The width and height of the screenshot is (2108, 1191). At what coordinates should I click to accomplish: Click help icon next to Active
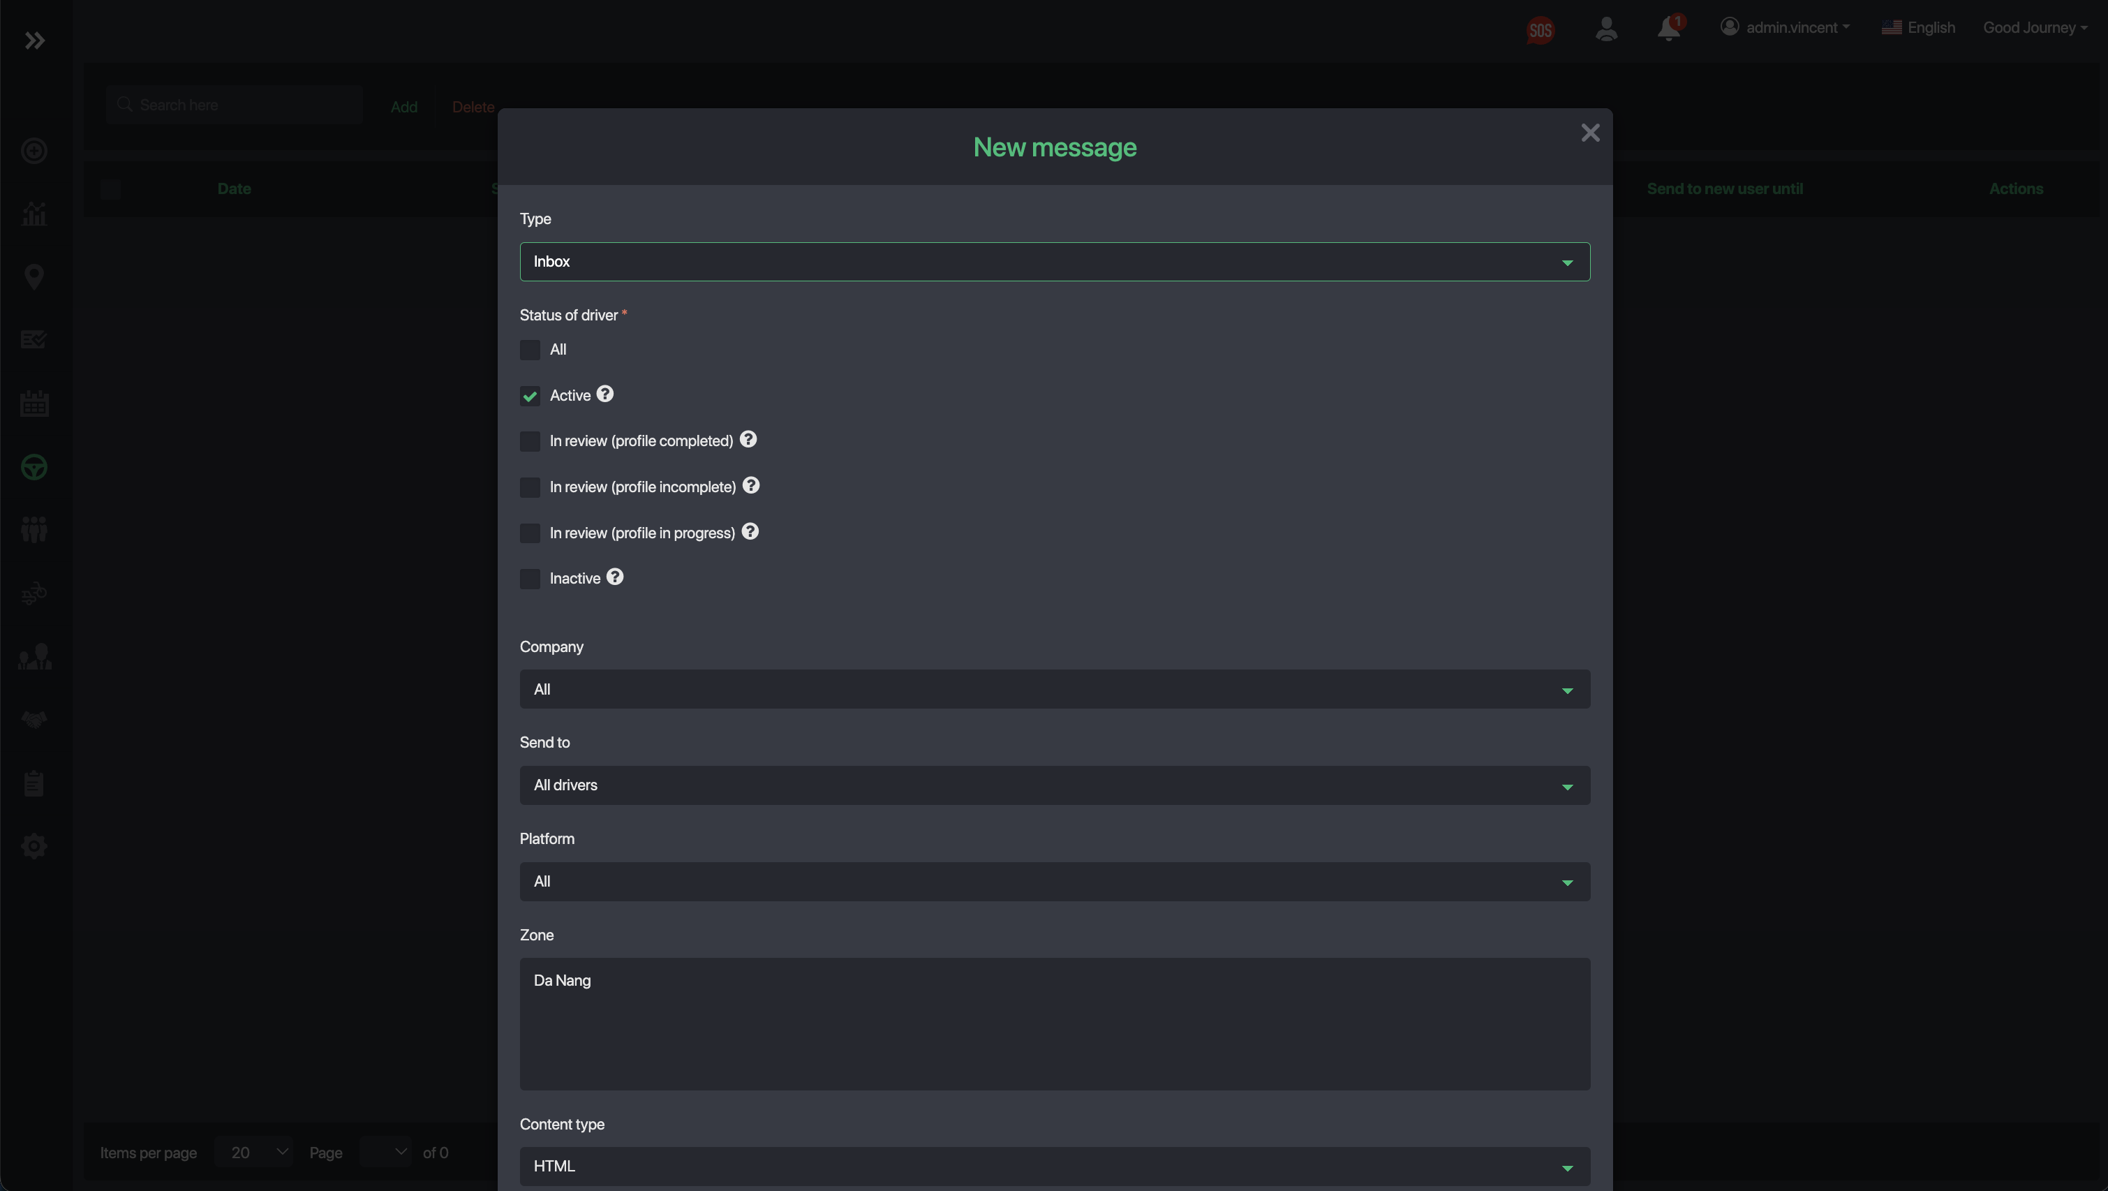604,394
